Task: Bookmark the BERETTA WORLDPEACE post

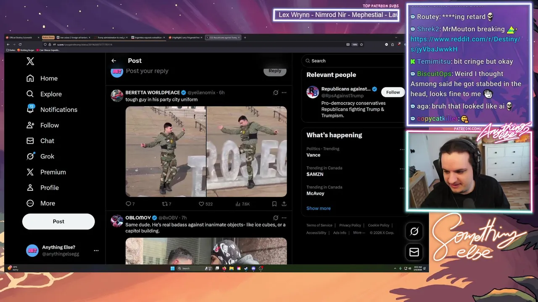Action: click(274, 204)
